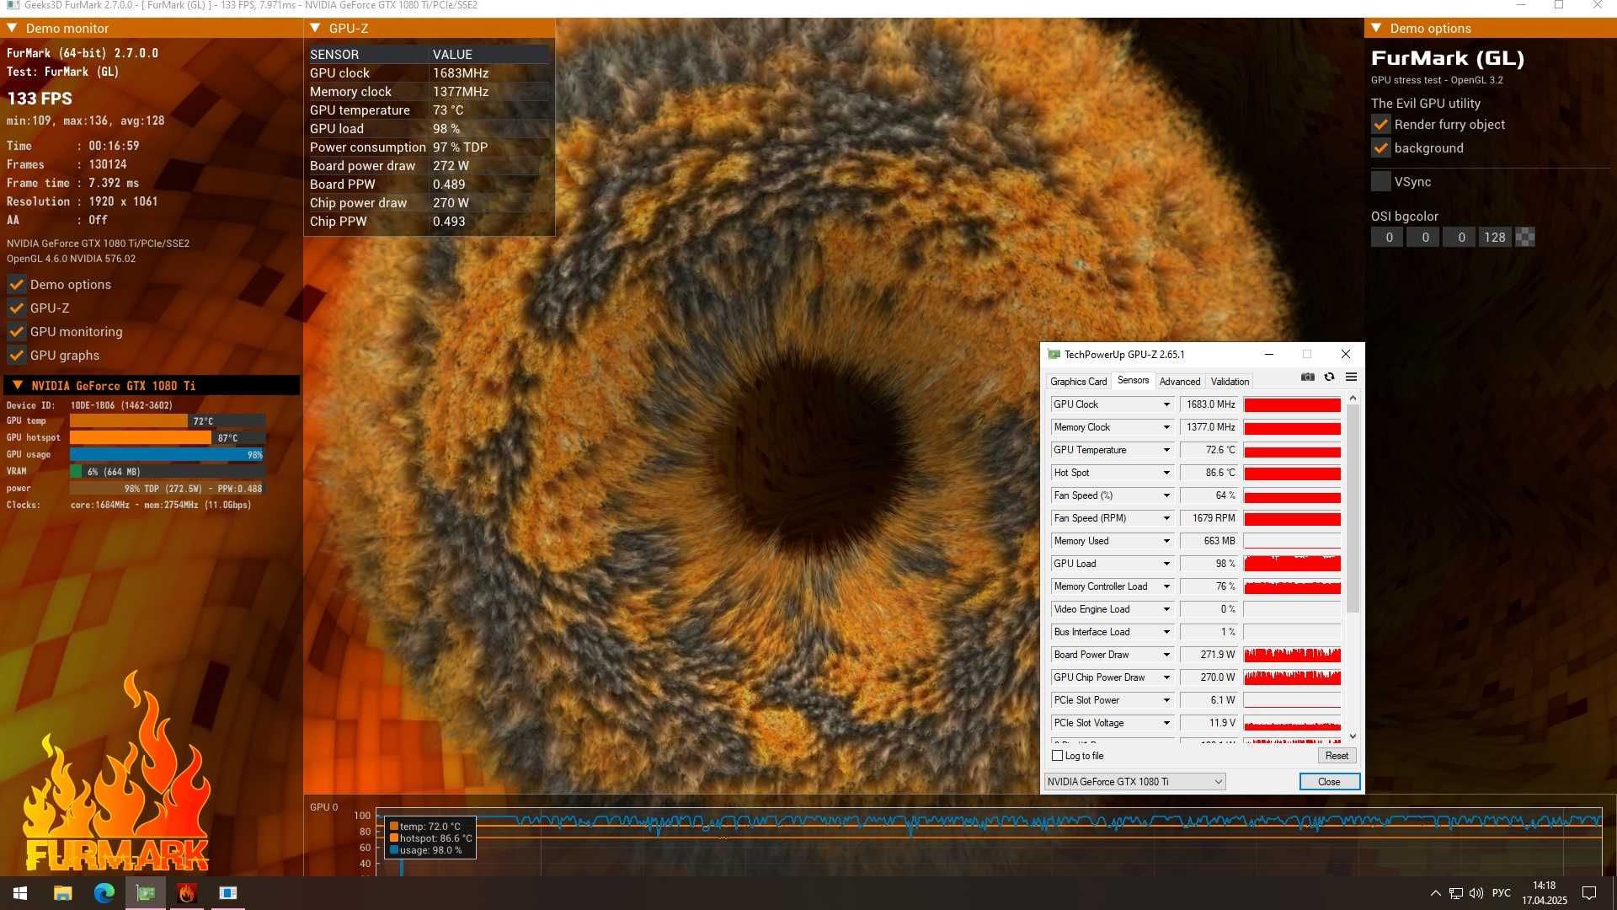Screen dimensions: 1617x910
Task: Click Reset button in GPU-Z
Action: pos(1337,756)
